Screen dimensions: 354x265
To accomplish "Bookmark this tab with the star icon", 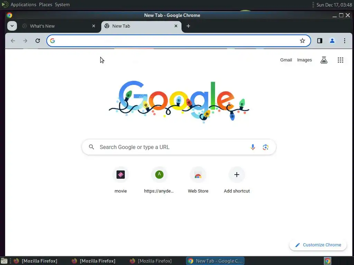I will click(302, 41).
